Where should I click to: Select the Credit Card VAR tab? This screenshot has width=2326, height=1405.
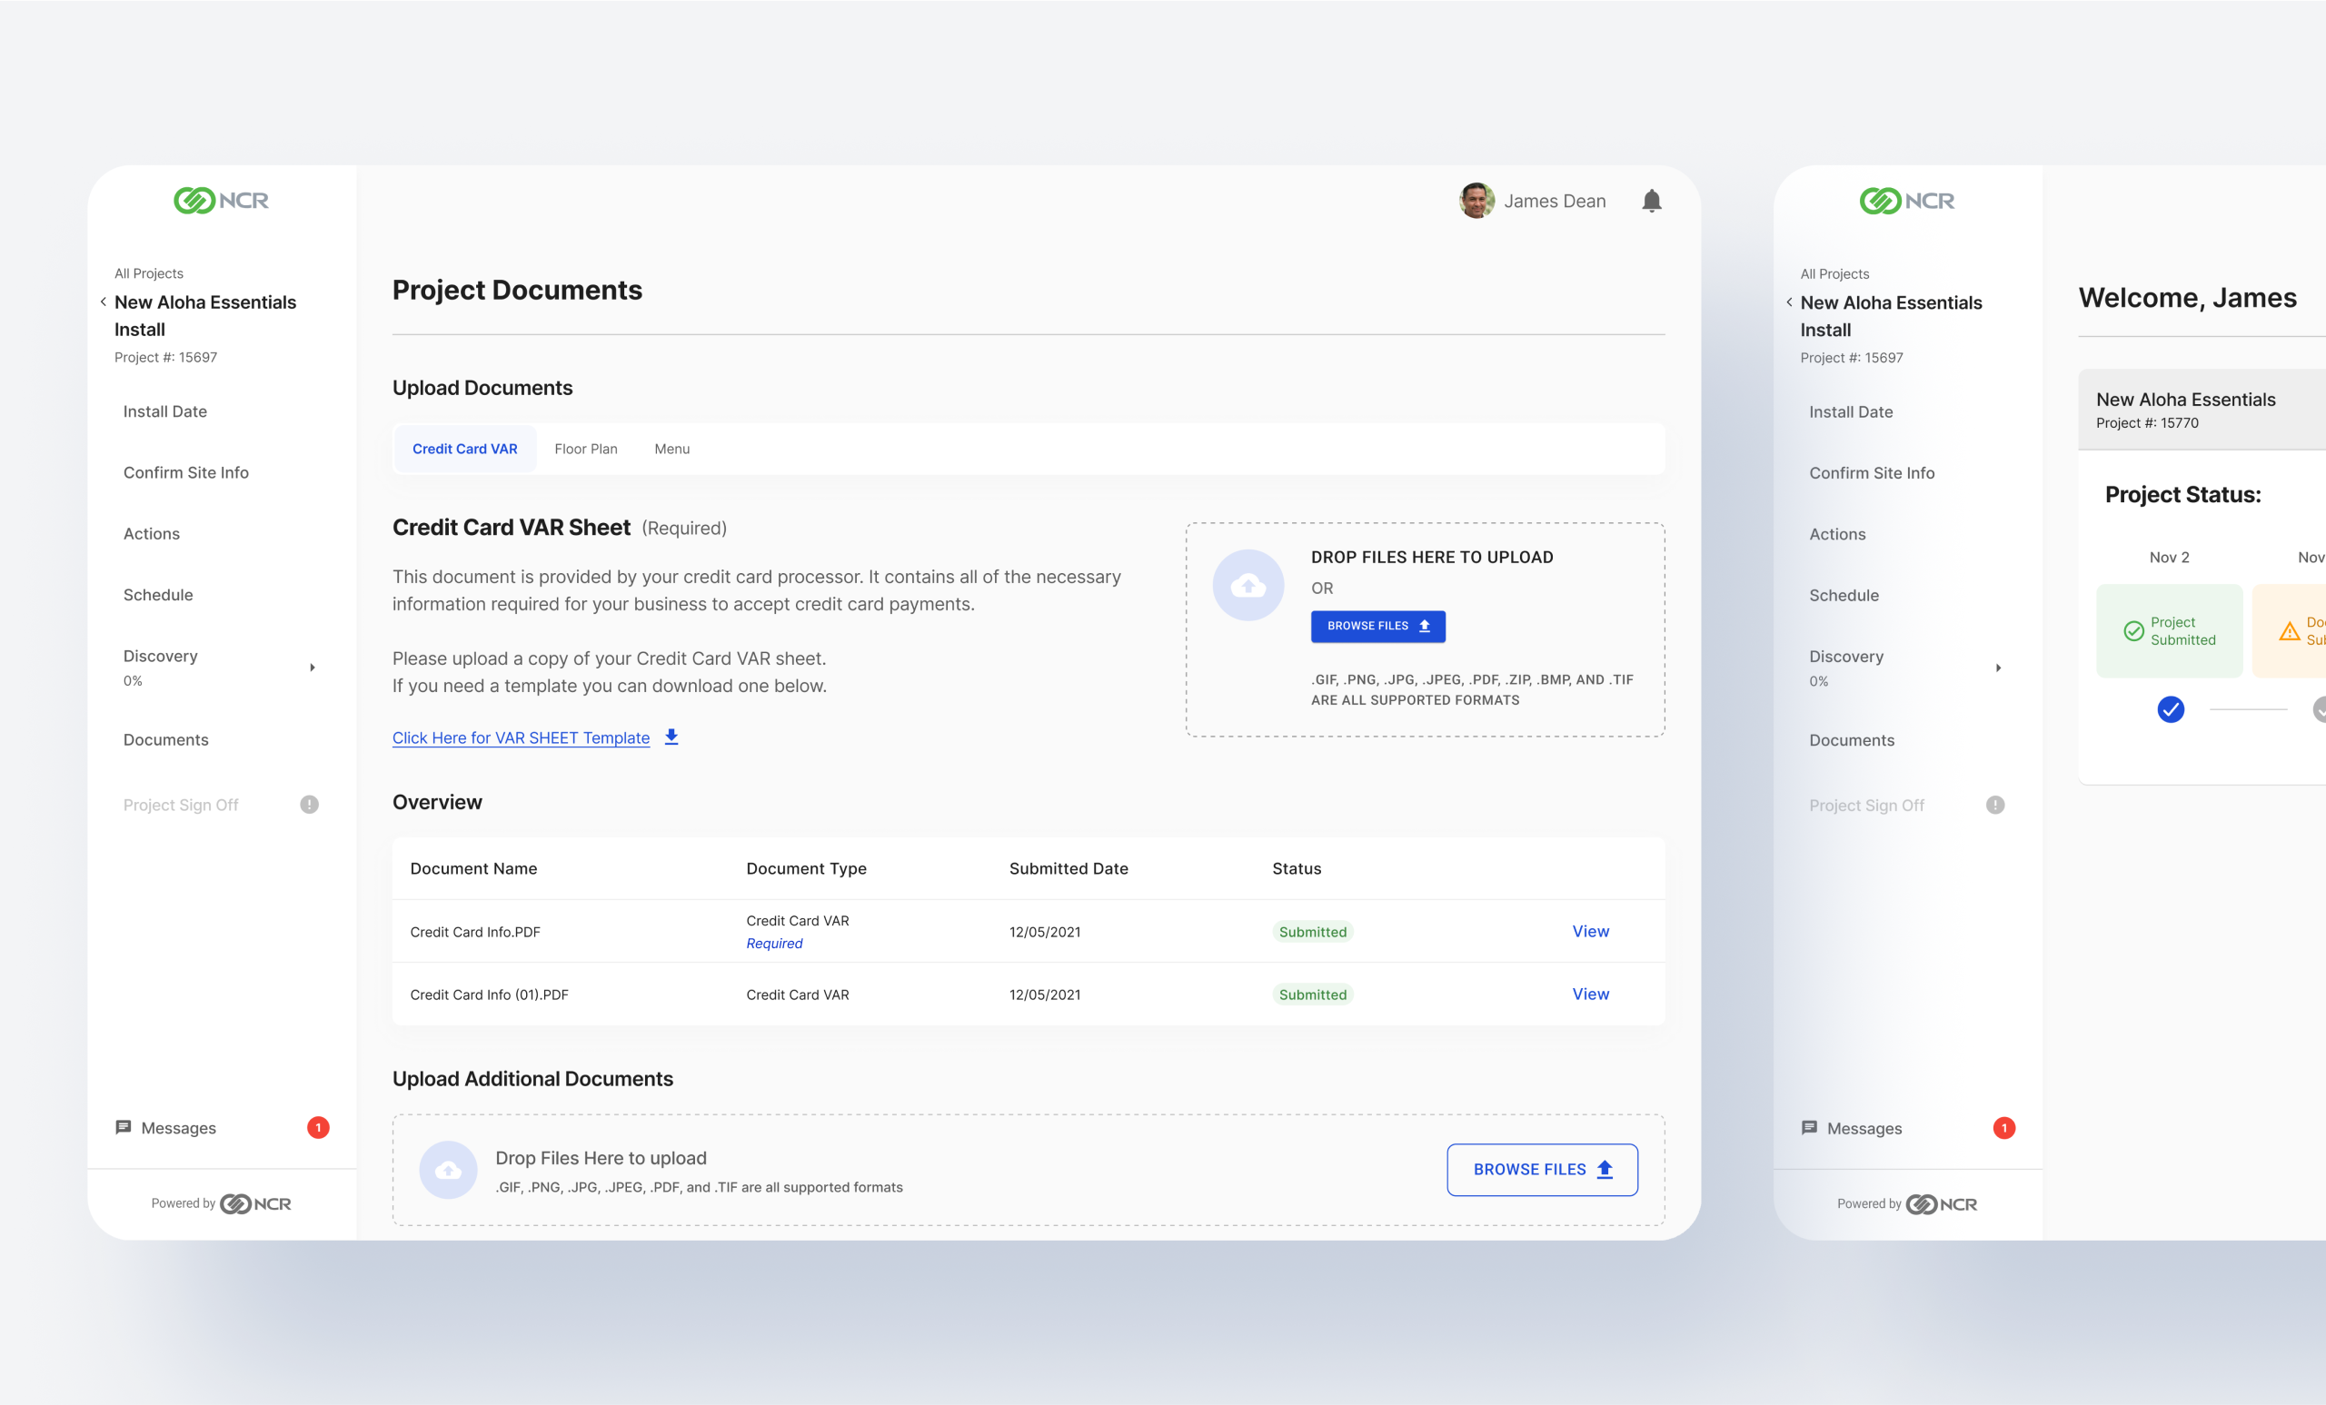tap(464, 450)
